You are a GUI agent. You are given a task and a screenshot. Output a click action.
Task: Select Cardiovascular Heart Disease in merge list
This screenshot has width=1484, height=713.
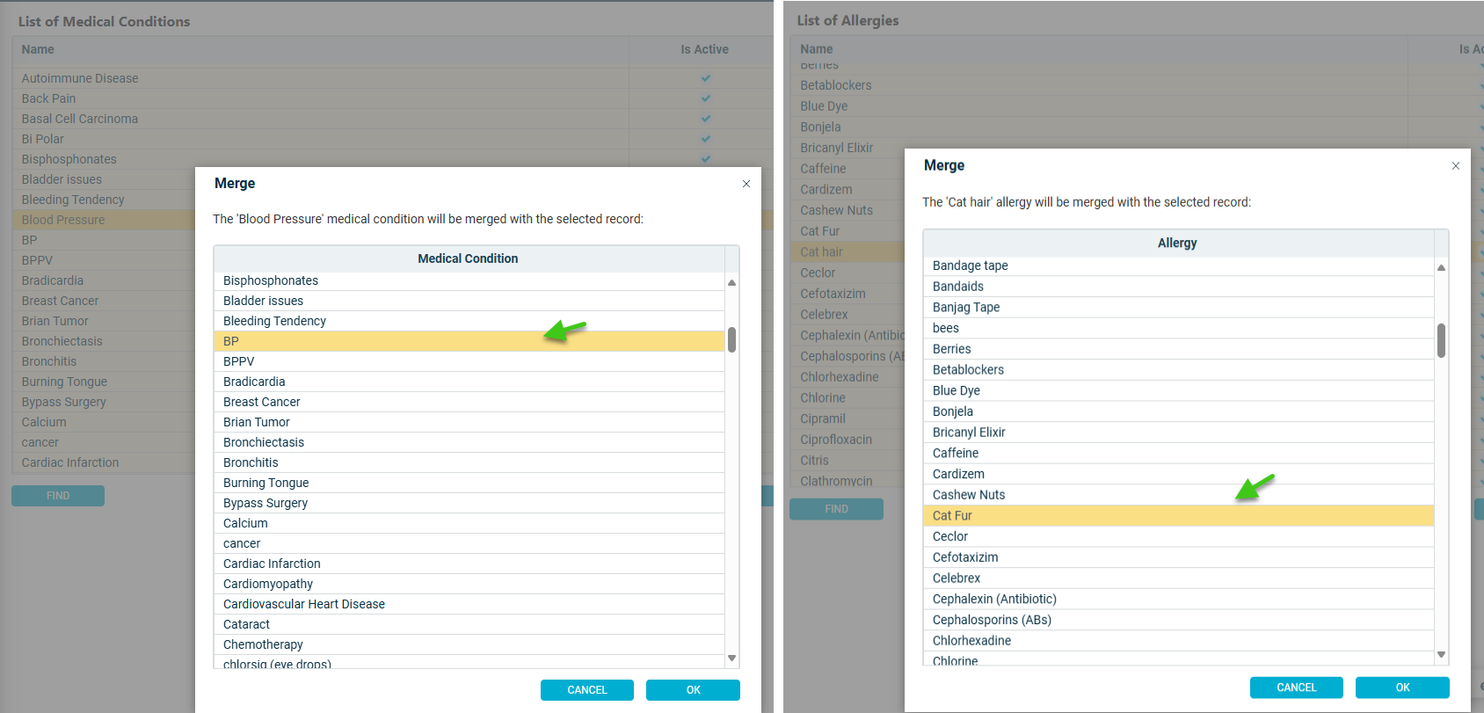click(x=469, y=604)
